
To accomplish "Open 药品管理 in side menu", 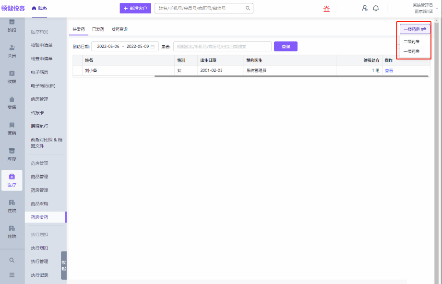I will click(x=39, y=177).
